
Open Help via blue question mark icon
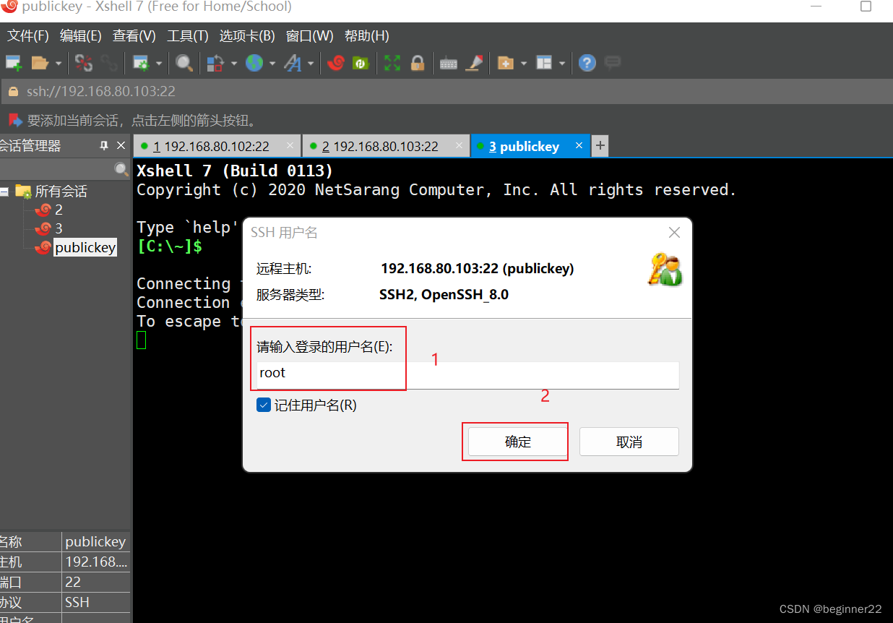click(587, 64)
